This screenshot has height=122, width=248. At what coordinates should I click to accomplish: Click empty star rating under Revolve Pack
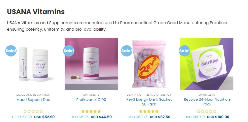coord(207,111)
